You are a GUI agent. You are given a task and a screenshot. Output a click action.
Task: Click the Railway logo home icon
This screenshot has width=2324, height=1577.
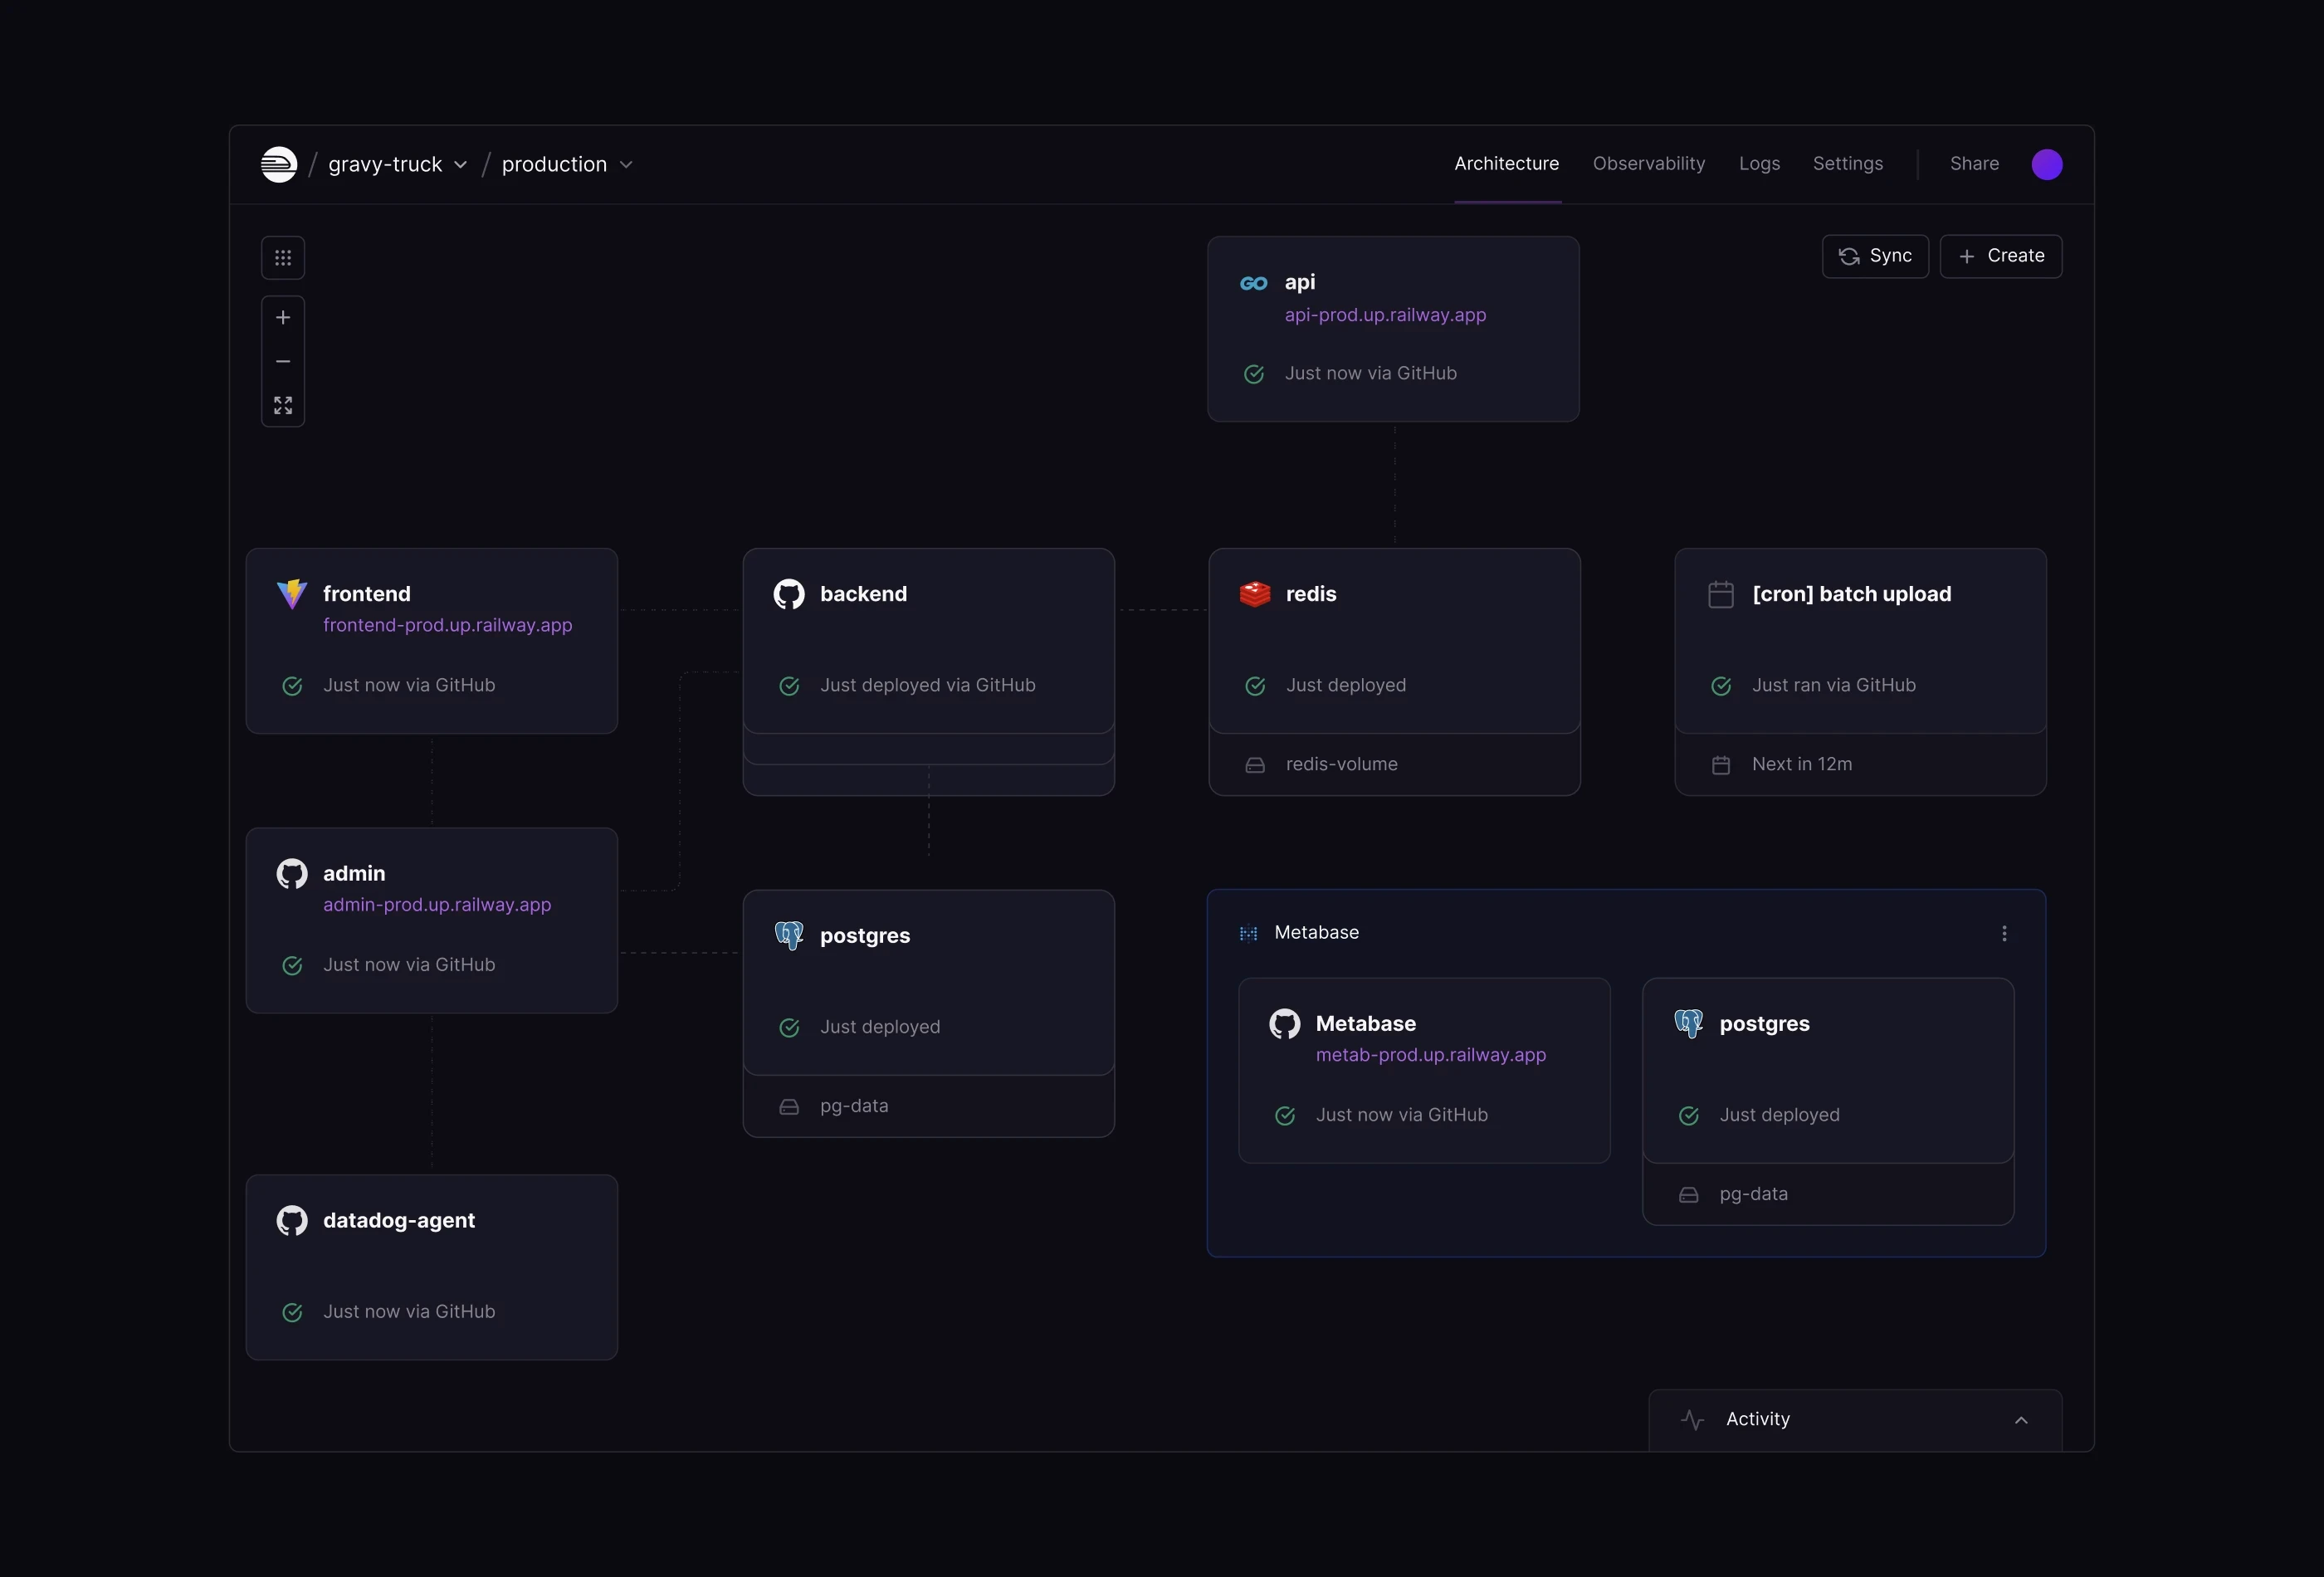(279, 164)
